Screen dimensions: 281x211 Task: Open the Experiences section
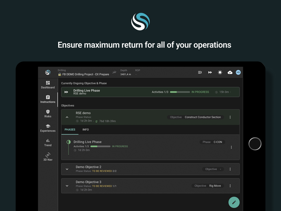click(x=48, y=128)
